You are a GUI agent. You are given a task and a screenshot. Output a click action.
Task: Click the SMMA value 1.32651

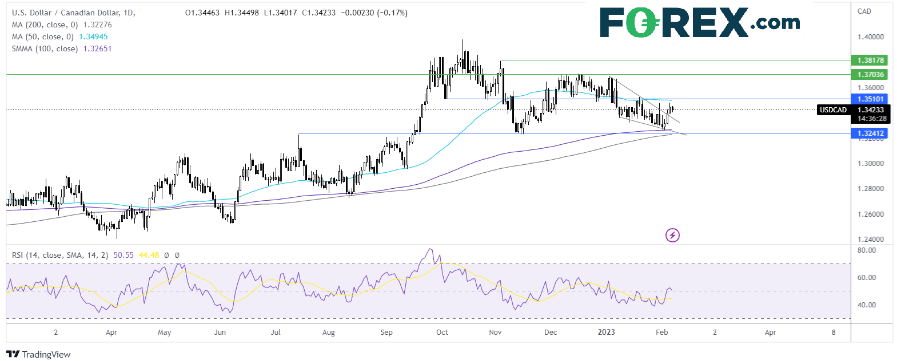click(x=98, y=48)
